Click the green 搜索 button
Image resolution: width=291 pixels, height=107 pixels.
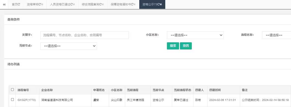pos(173,46)
